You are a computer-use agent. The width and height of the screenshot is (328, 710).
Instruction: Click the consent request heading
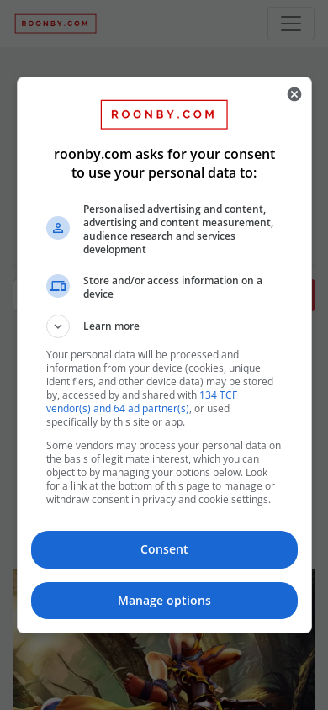pos(164,163)
